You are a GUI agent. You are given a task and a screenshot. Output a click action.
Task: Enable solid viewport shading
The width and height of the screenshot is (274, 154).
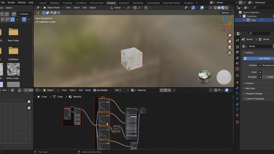point(219,8)
